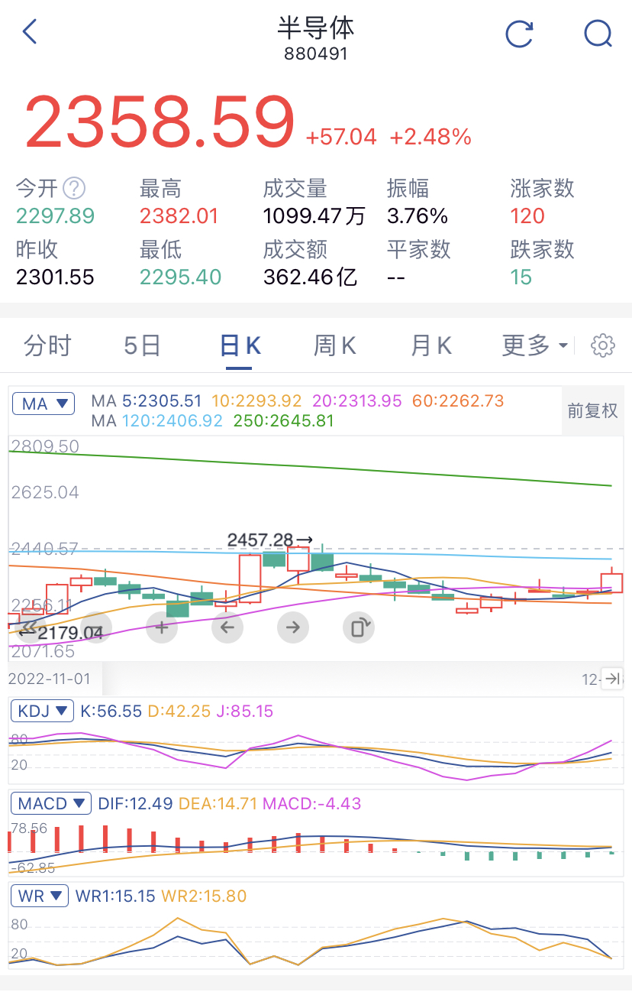Move chart left with arrow icon
Screen dimensions: 632x992
tap(227, 628)
